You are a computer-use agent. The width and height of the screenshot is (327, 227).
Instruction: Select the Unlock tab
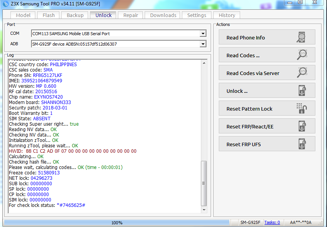pos(104,15)
